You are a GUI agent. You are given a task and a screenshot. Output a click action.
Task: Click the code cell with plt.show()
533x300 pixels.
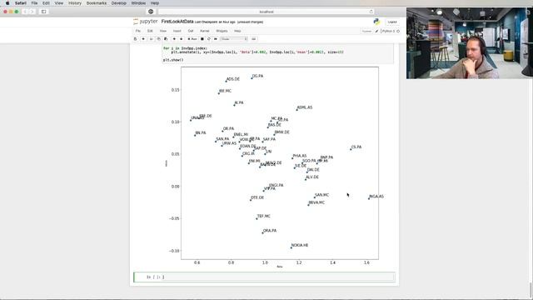coord(278,53)
